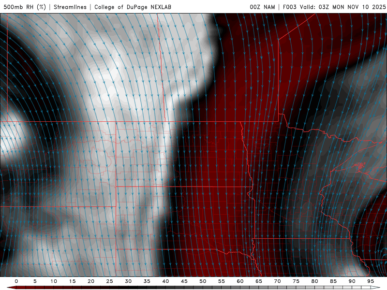Click the color bar label "10"
387x290 pixels.
[x=54, y=281]
